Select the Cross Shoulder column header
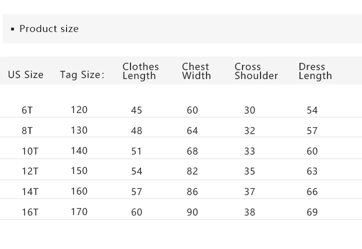Viewport: 362px width, 249px height. coord(256,71)
